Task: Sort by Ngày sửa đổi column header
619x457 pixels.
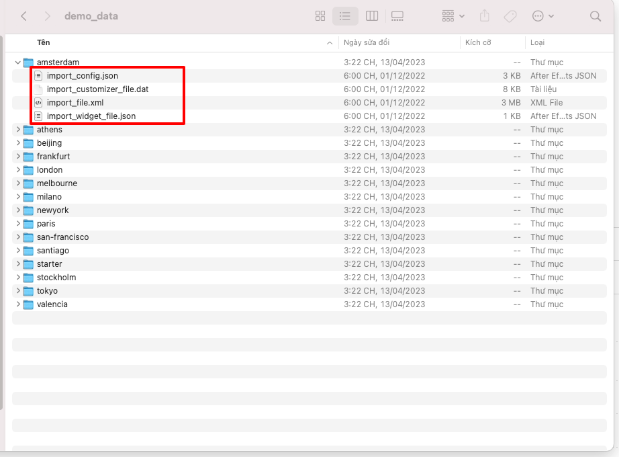Action: (367, 43)
